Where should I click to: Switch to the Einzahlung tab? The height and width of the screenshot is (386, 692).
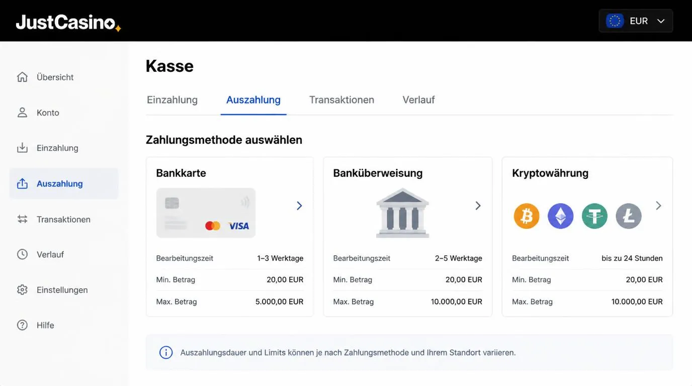pyautogui.click(x=172, y=100)
